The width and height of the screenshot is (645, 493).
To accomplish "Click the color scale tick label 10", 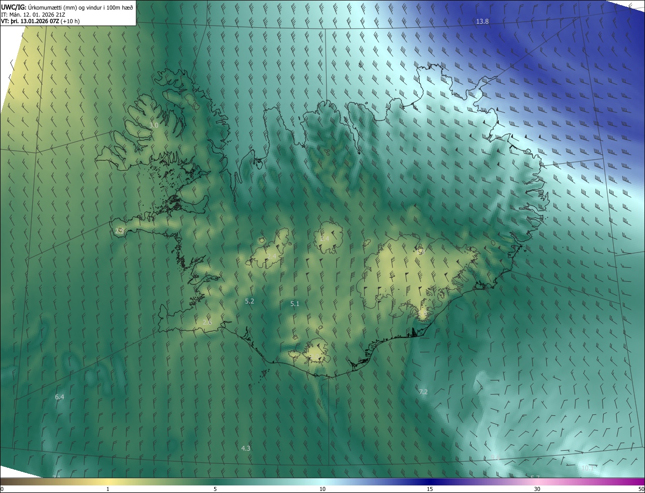I will (x=322, y=489).
